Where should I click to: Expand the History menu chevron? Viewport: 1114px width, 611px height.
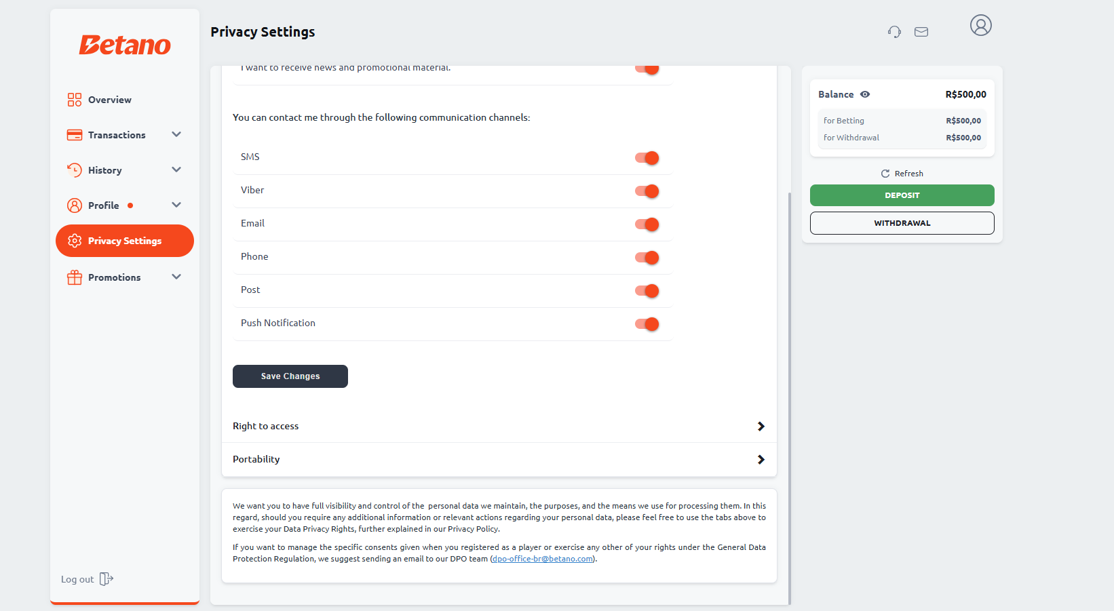(x=176, y=170)
